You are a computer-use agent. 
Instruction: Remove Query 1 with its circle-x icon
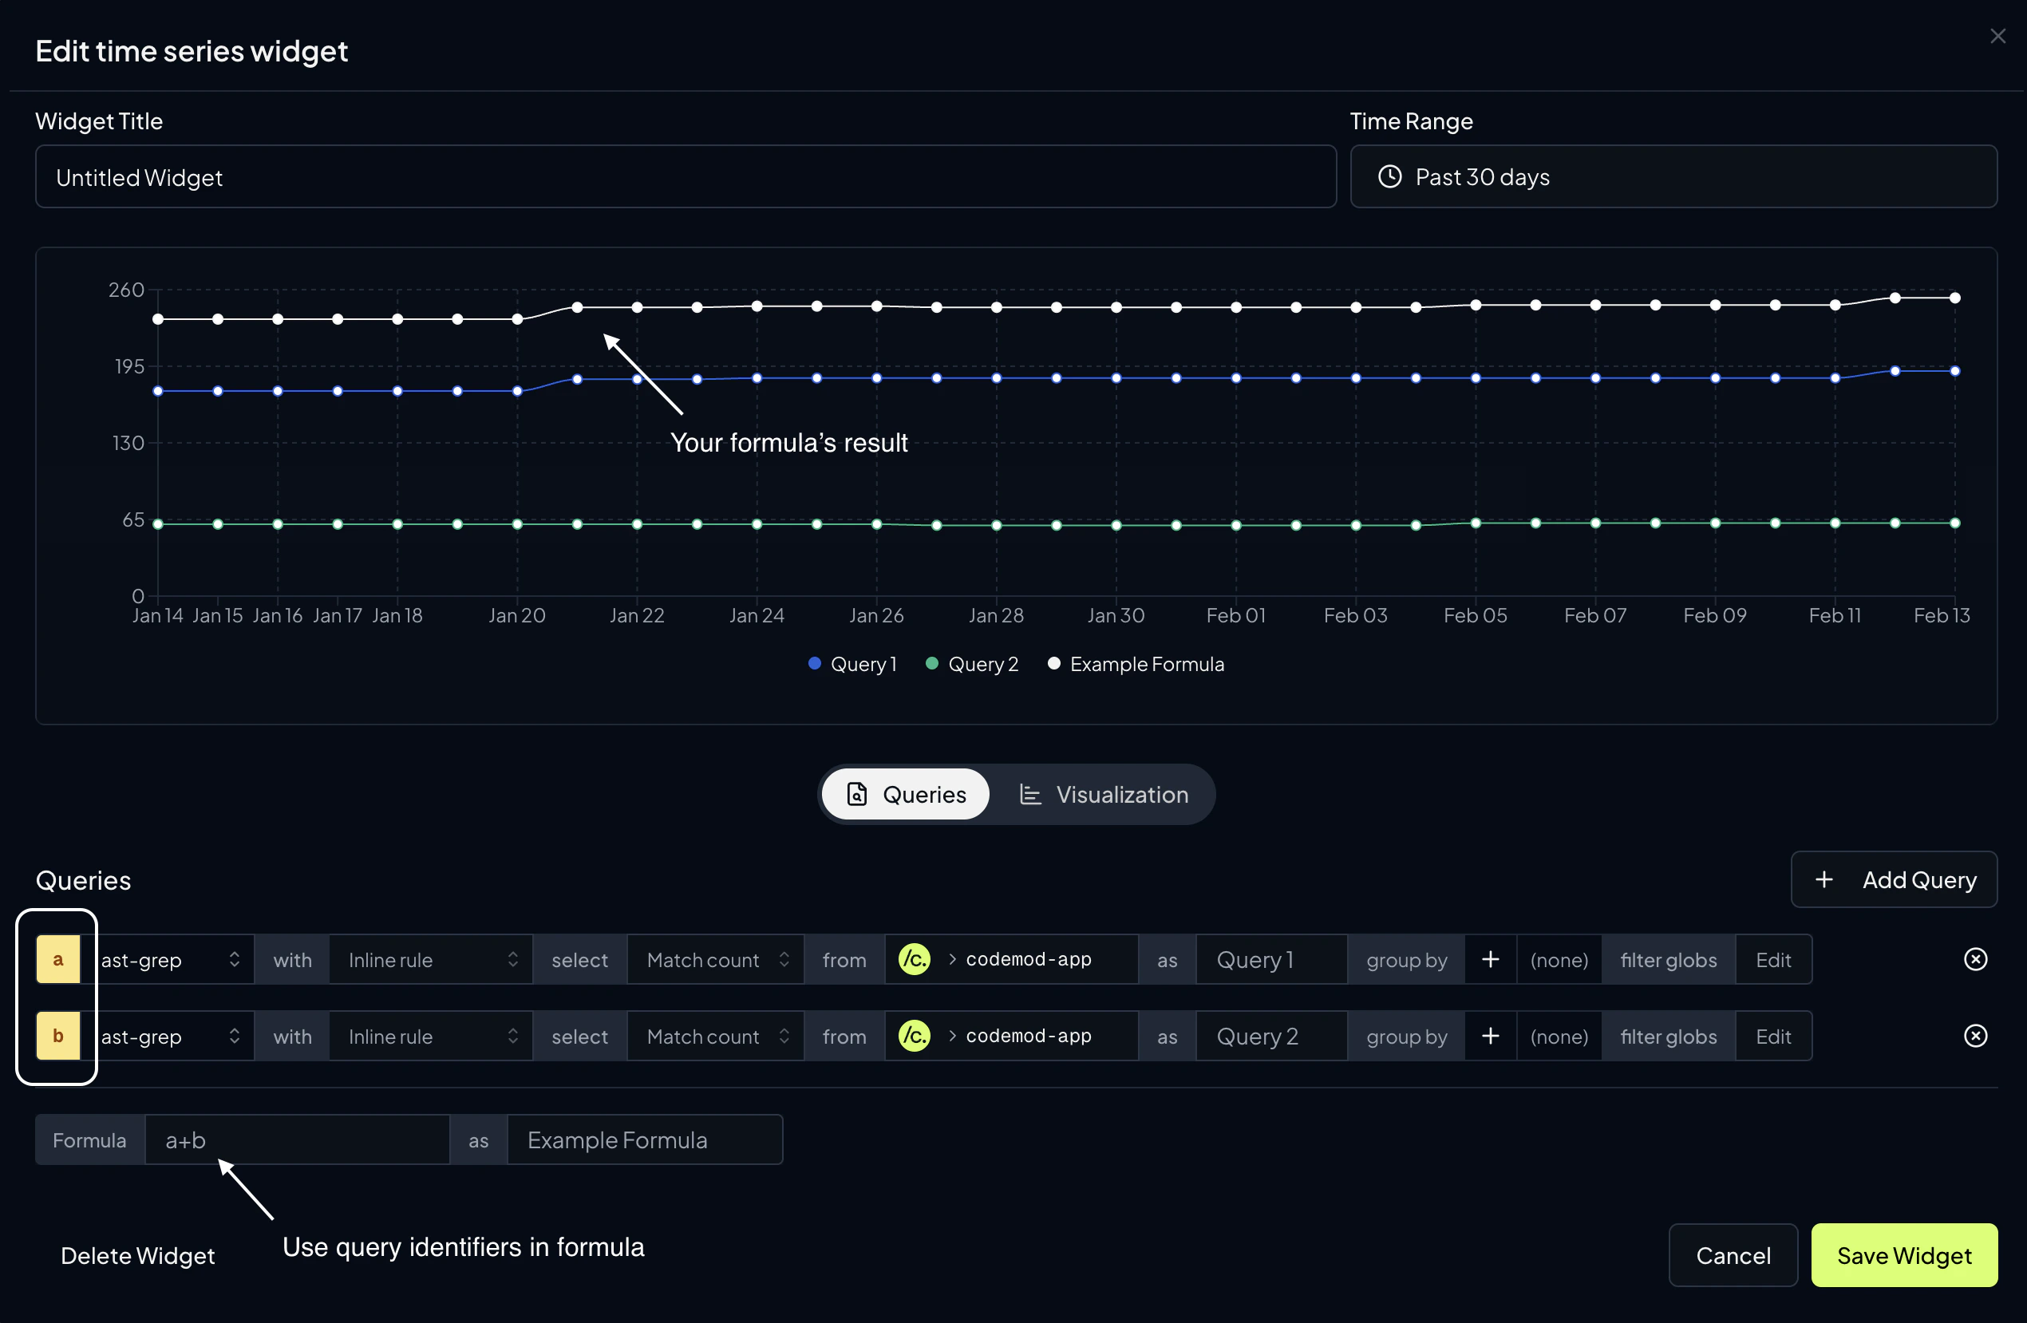point(1975,959)
